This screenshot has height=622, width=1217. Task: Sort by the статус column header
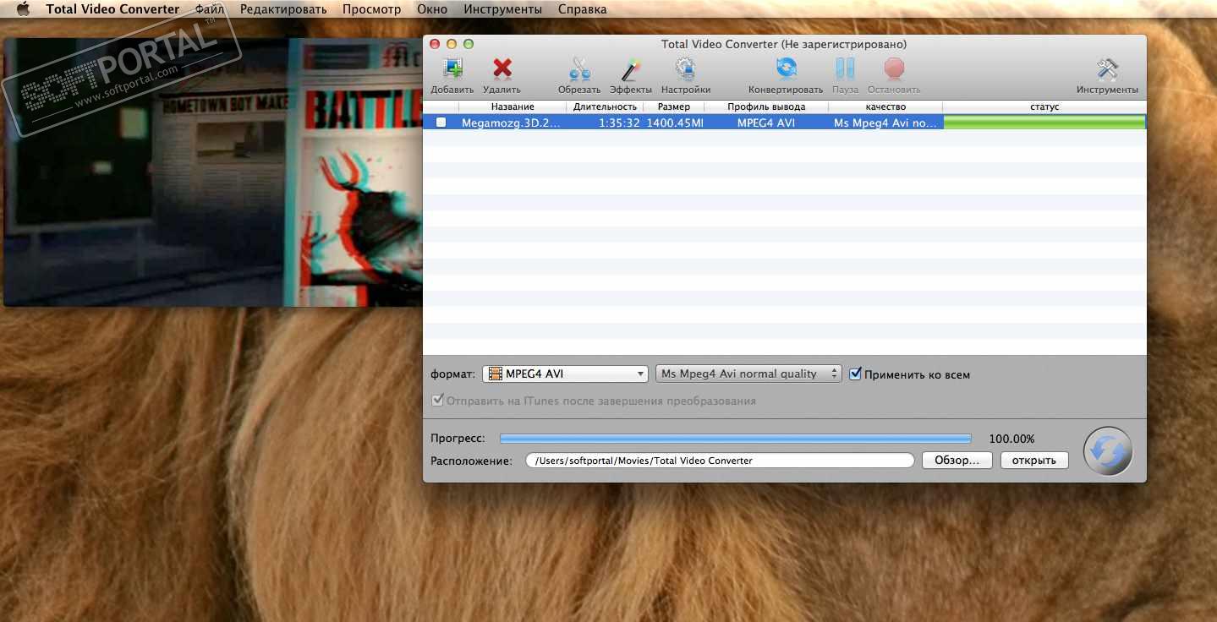click(1044, 106)
